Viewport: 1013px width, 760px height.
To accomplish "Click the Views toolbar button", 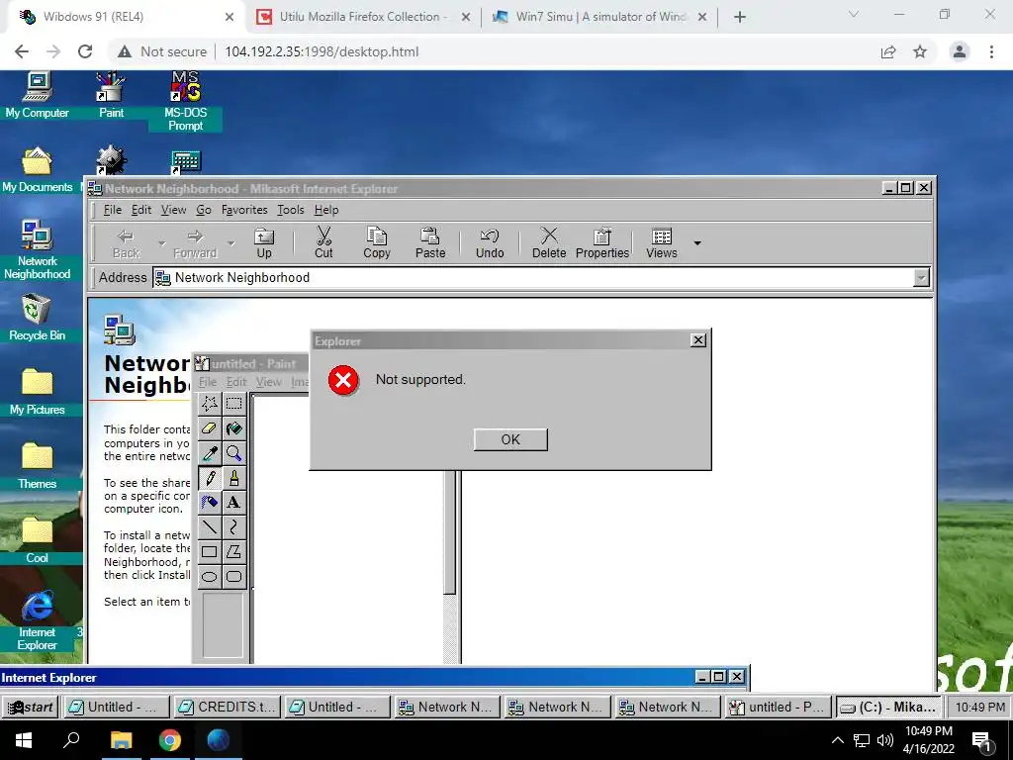I will [x=662, y=243].
